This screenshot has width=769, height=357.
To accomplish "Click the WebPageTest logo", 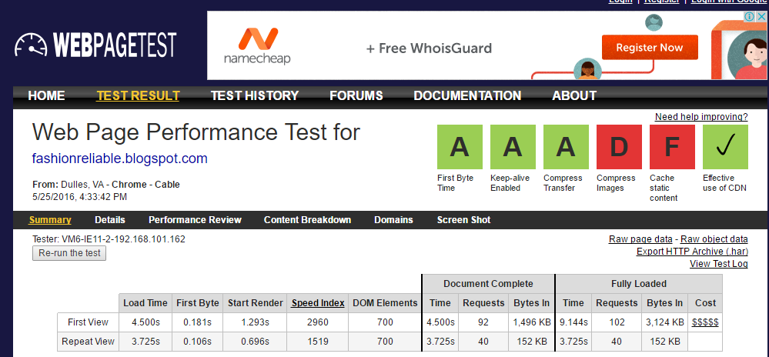I will pos(95,45).
